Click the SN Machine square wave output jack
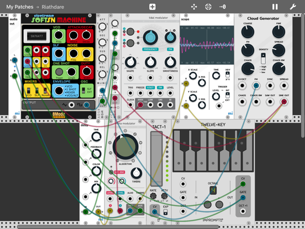Screen dimensions: 305x229 [86, 105]
